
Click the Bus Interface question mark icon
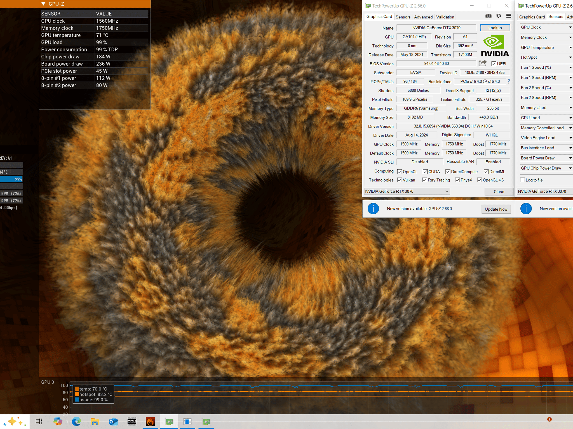[509, 81]
